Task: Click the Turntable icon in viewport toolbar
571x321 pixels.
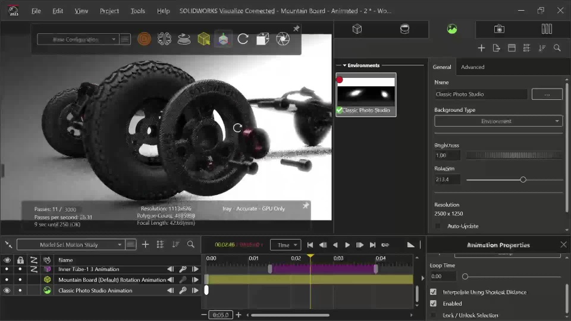Action: 184,39
